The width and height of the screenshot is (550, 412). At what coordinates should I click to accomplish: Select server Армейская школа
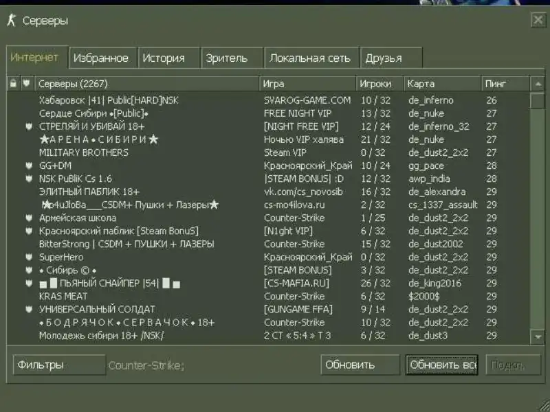coord(269,218)
